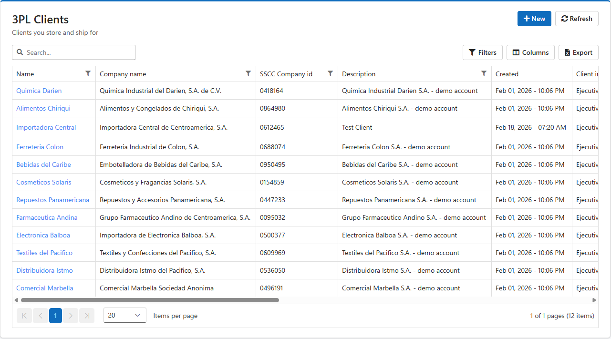The width and height of the screenshot is (611, 339).
Task: Click SSCC id cell 0447233
Action: click(x=297, y=200)
